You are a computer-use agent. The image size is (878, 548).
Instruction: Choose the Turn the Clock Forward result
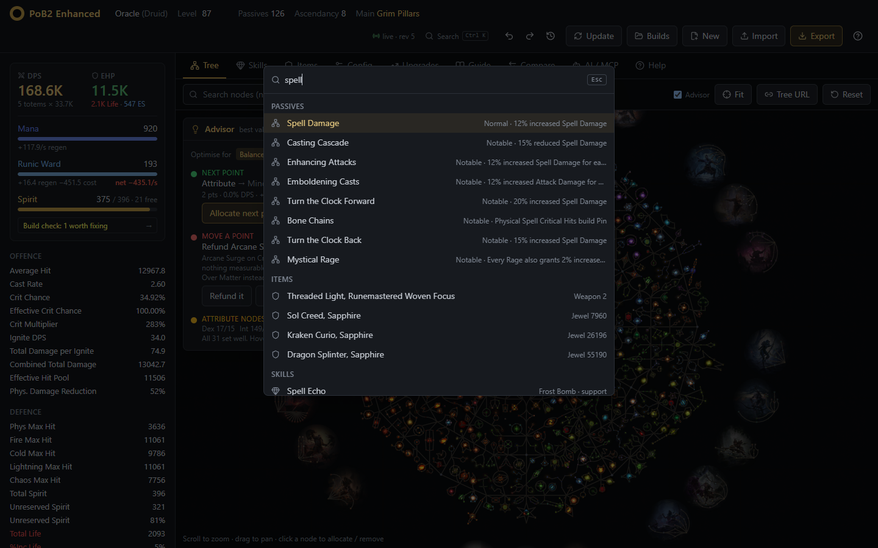point(439,201)
